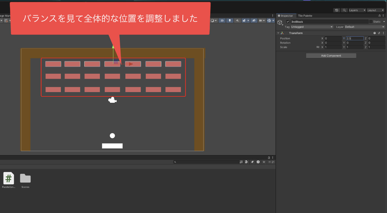Click the Position Z field

tap(376, 38)
